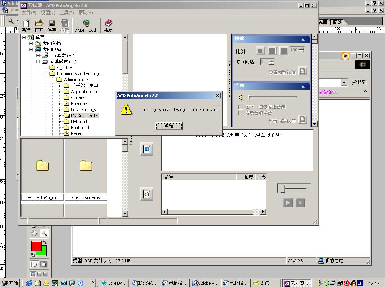Click the stop button in the preview controls
Viewport: 385px width, 288px height.
tap(300, 203)
